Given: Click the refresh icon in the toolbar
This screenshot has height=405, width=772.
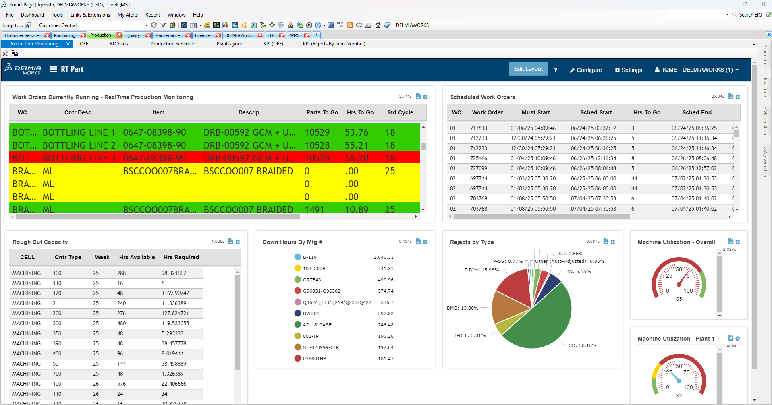Looking at the screenshot, I should coord(154,25).
